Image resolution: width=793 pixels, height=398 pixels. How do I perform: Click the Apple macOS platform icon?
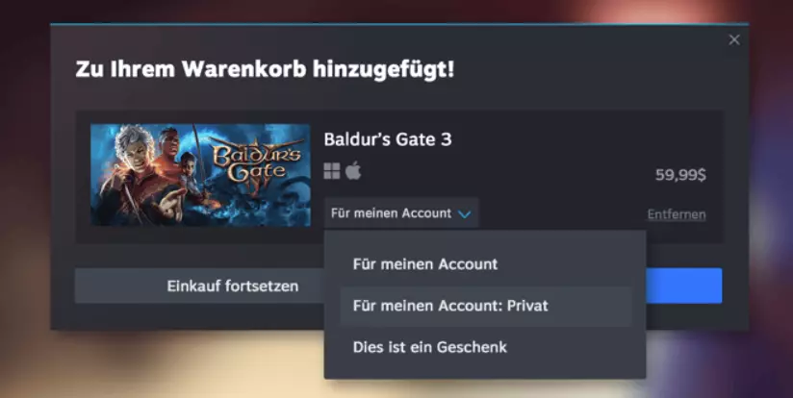[x=353, y=171]
